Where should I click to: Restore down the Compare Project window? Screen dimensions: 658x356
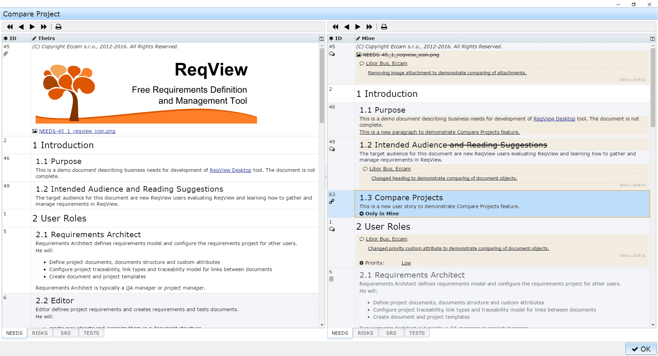(634, 4)
